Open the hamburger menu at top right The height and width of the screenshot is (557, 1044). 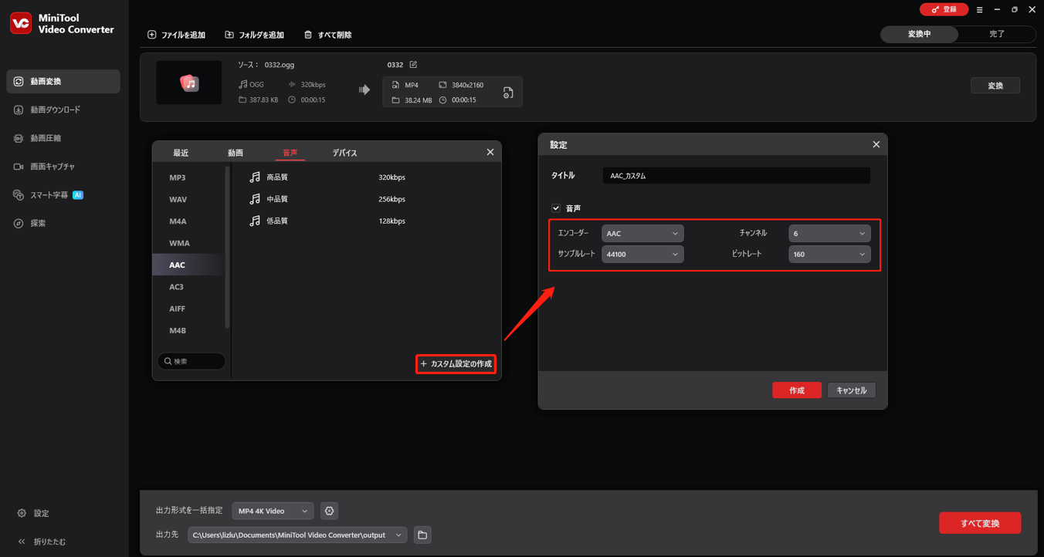pyautogui.click(x=979, y=10)
